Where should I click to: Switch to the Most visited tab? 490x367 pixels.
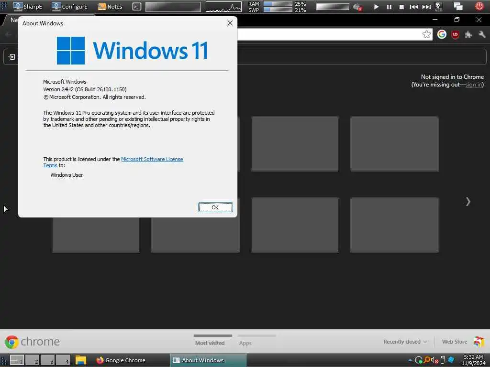210,343
